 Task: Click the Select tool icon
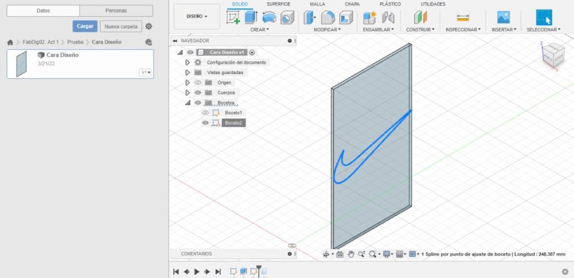pos(544,17)
